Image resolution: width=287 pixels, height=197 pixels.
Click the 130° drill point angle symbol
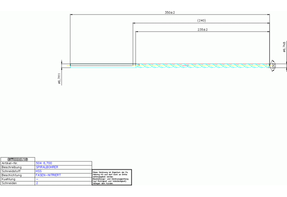coord(272,66)
